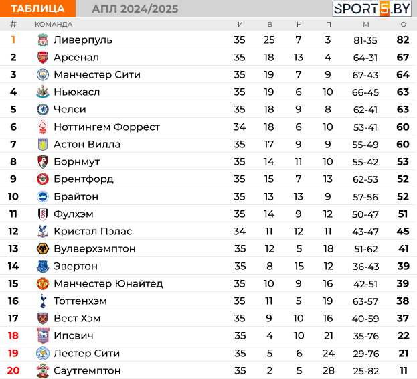Open the ТАБЛИЦА tab
This screenshot has height=379, width=417.
click(37, 9)
